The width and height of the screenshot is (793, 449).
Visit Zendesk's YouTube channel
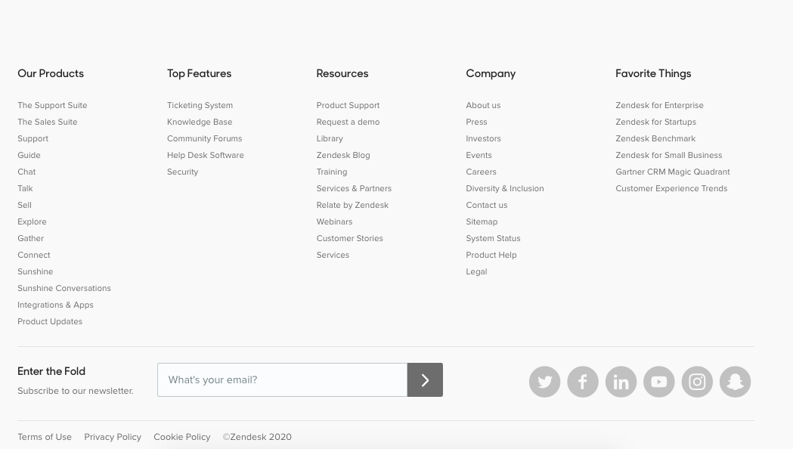tap(658, 382)
